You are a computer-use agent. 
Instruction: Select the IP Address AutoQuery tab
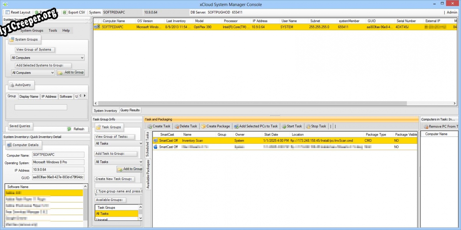point(49,97)
